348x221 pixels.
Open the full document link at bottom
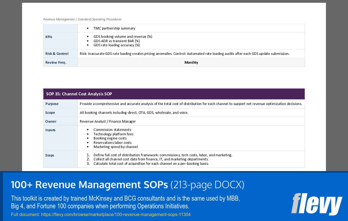[x=115, y=214]
